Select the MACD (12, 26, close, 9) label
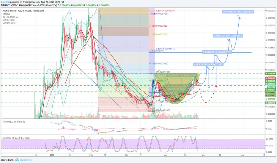 click(14, 122)
